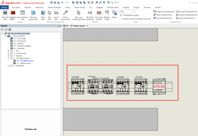
Task: Collapse the 4 - 2D Cabinet layout folder
Action: tap(8, 58)
